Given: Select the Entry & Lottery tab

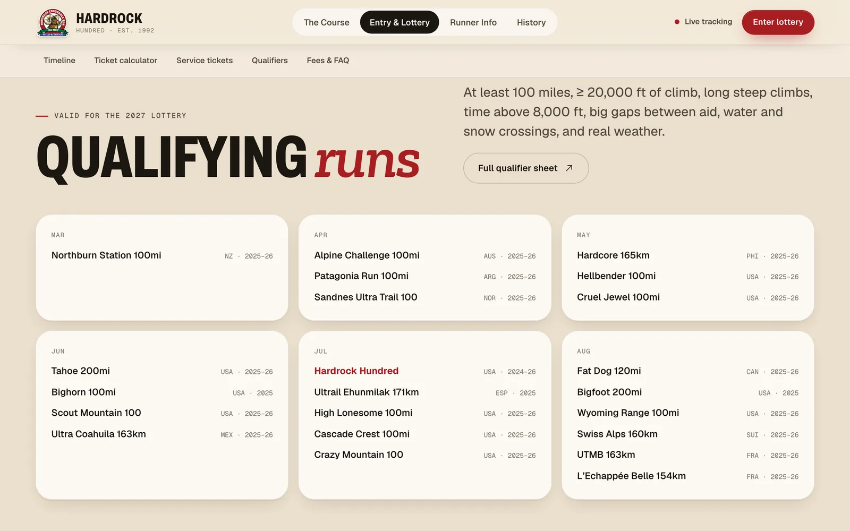Looking at the screenshot, I should click(x=399, y=22).
